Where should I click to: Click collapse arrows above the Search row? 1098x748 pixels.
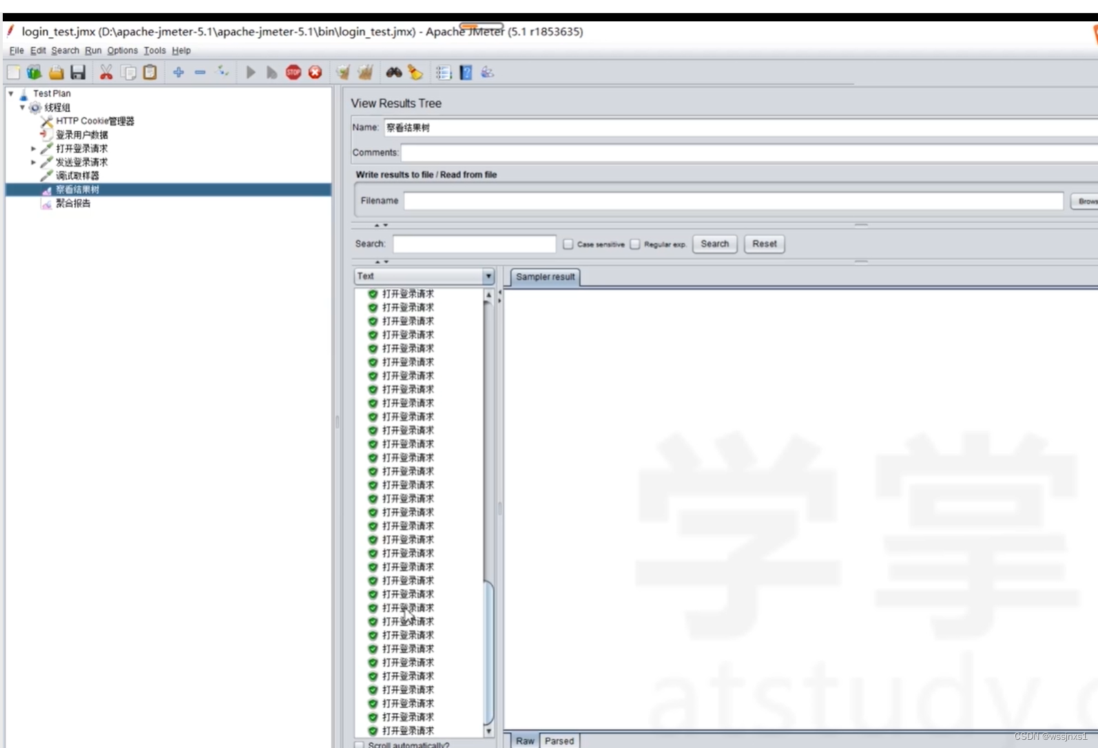[381, 225]
